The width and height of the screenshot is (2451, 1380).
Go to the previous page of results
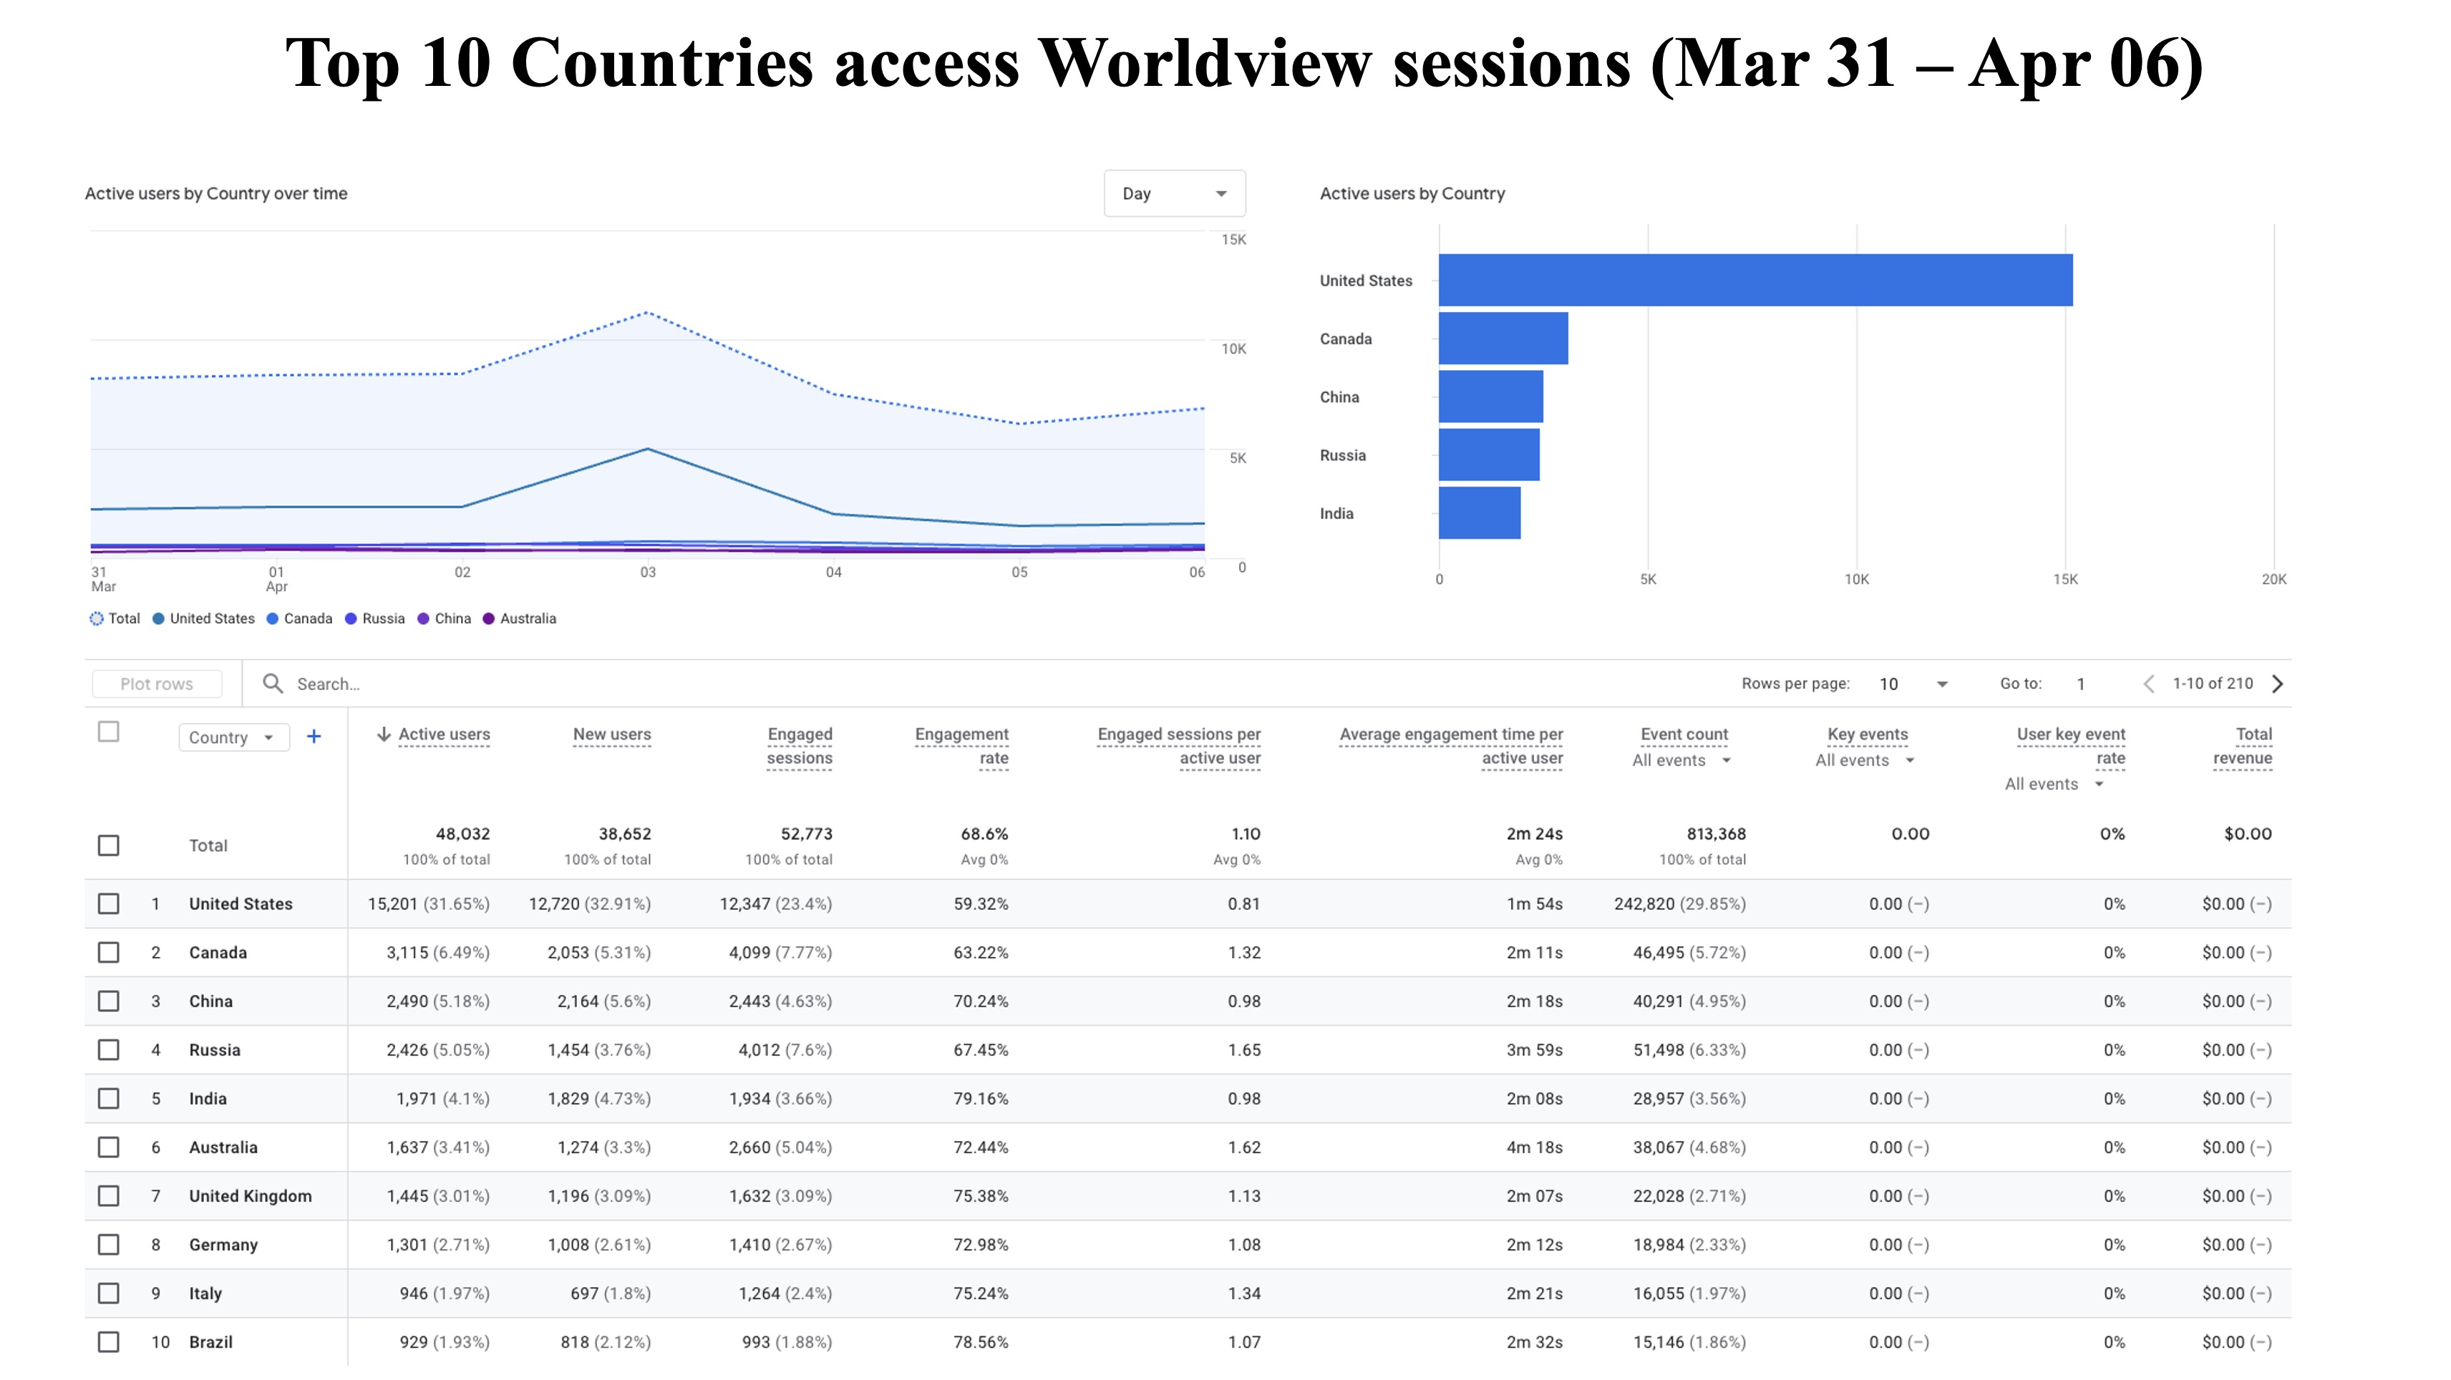pyautogui.click(x=2147, y=684)
